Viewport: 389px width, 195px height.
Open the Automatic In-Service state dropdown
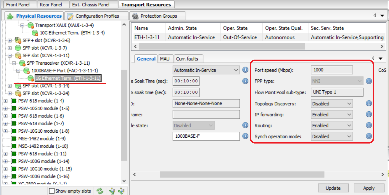click(x=206, y=70)
